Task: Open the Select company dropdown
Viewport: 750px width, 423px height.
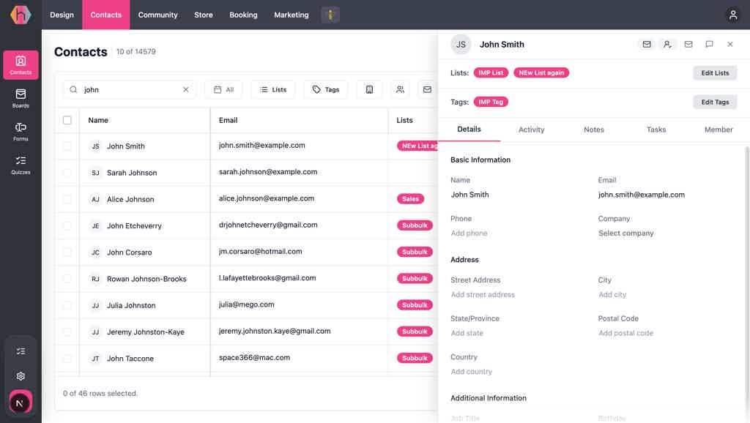Action: pyautogui.click(x=625, y=233)
